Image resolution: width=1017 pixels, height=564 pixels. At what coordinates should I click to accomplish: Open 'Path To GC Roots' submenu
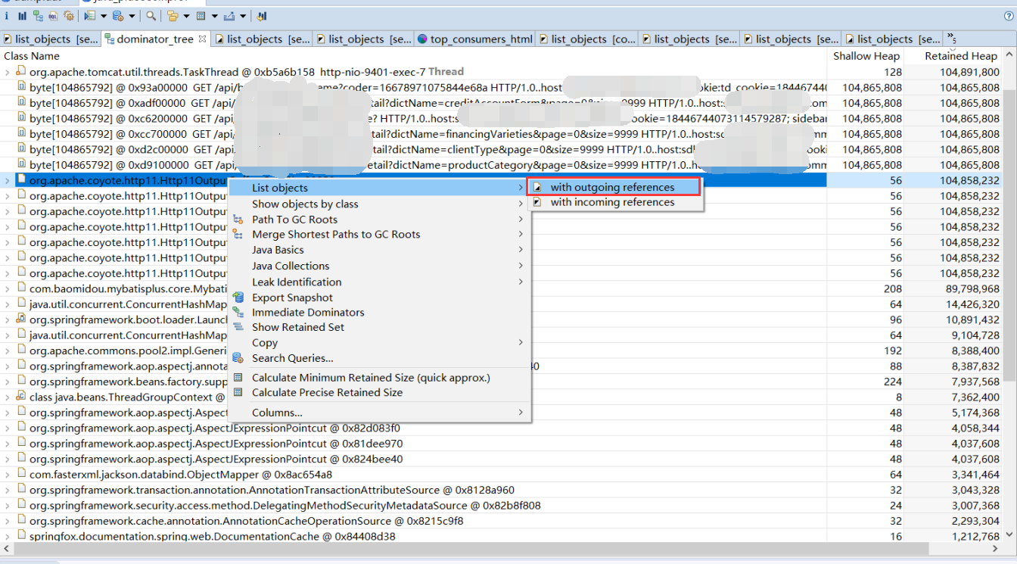(x=378, y=219)
